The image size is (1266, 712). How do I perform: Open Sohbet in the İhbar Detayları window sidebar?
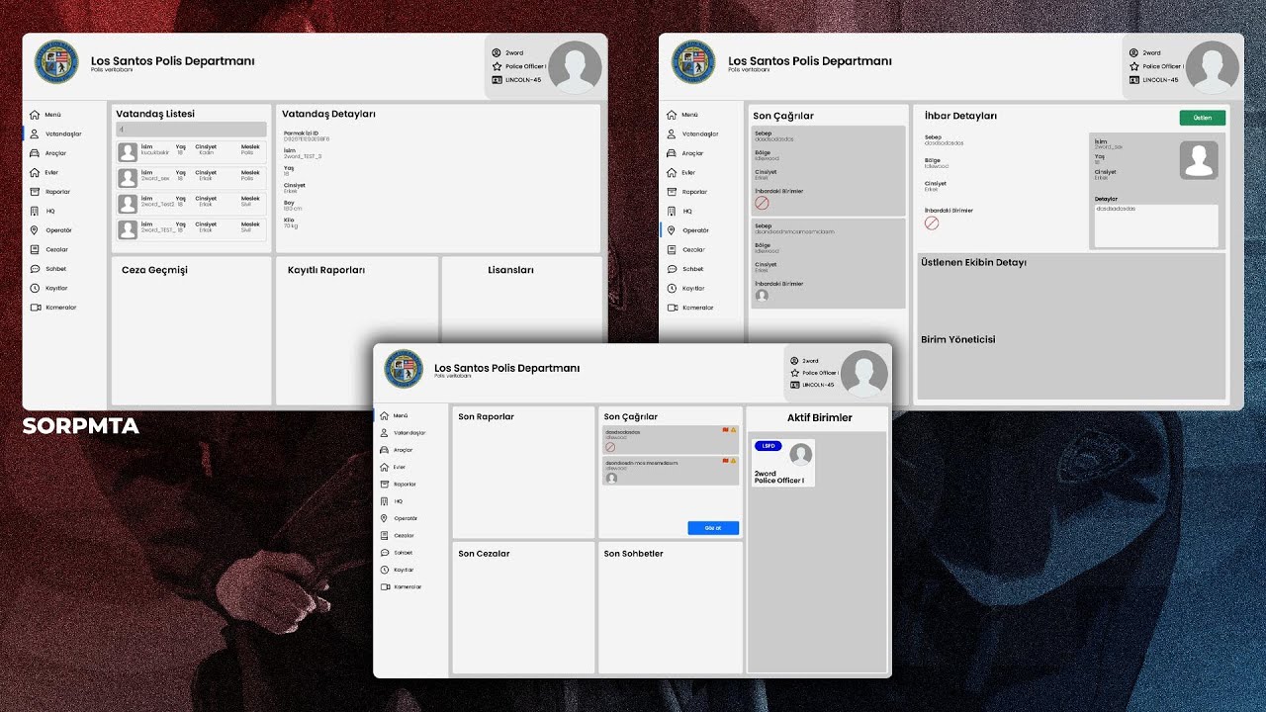(685, 269)
